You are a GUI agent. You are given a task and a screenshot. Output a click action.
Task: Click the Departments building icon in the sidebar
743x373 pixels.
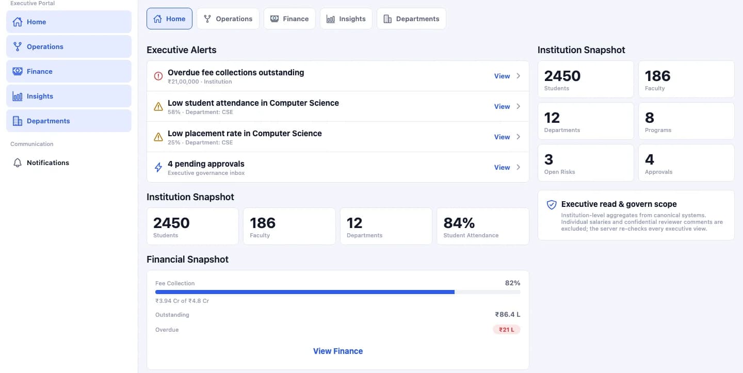click(x=18, y=121)
